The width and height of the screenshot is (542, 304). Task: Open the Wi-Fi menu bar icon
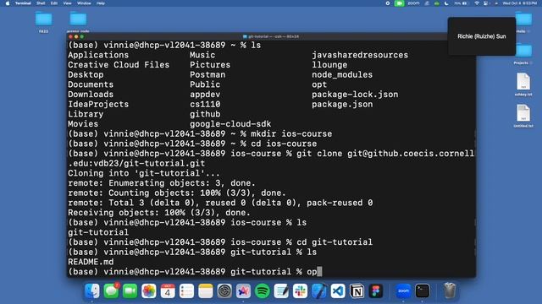pyautogui.click(x=477, y=3)
